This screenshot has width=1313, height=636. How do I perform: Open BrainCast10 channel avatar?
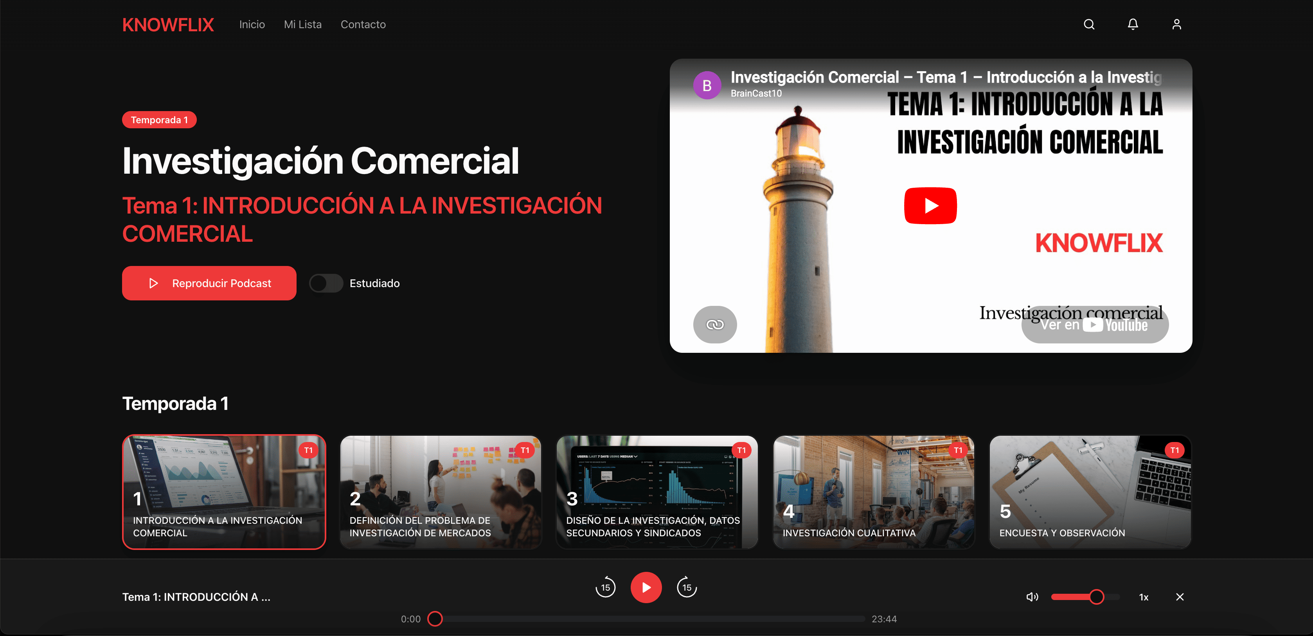tap(707, 85)
